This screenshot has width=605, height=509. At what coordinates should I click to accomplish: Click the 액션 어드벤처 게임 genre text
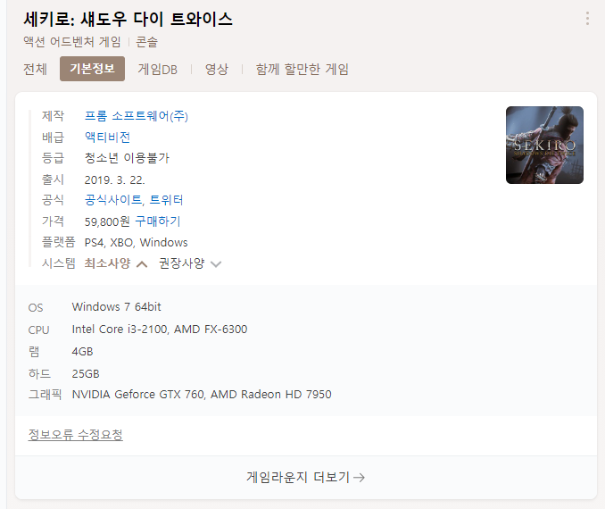point(72,41)
